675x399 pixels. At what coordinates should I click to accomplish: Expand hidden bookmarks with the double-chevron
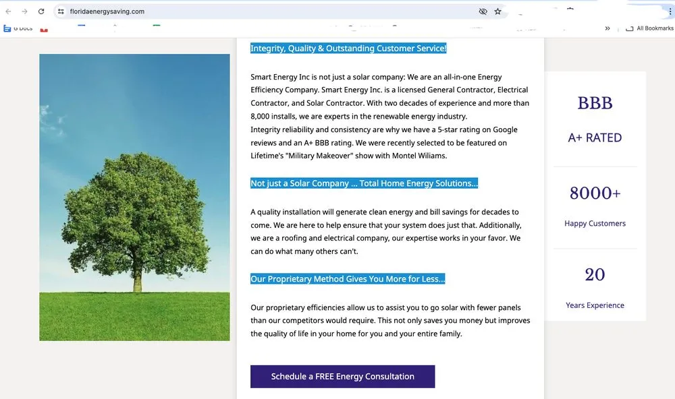click(607, 28)
